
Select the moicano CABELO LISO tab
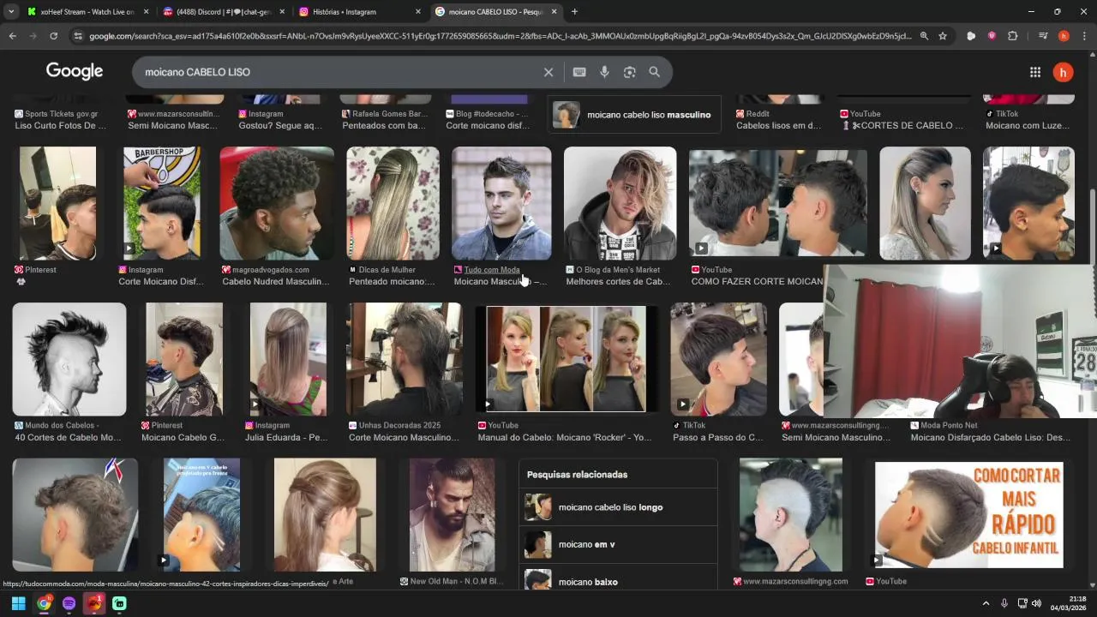495,12
